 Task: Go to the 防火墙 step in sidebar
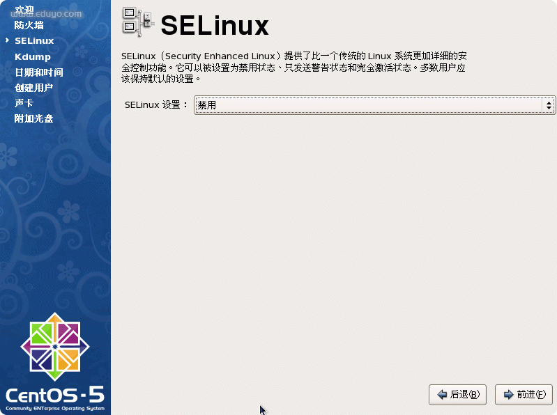point(29,25)
